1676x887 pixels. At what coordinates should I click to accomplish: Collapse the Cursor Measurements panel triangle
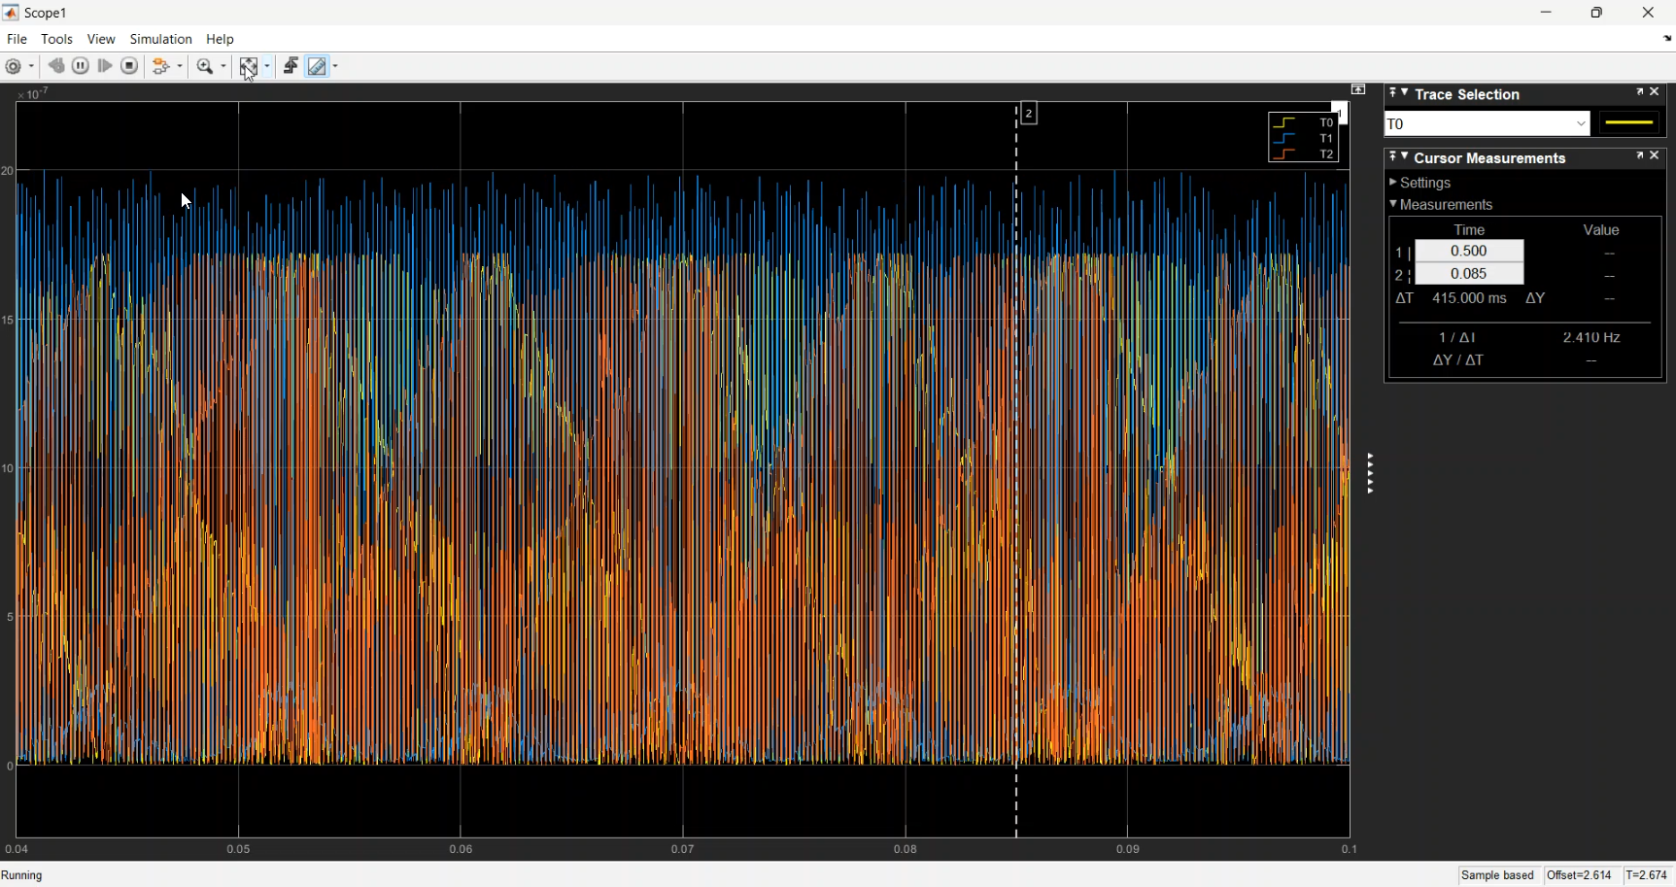(1405, 156)
